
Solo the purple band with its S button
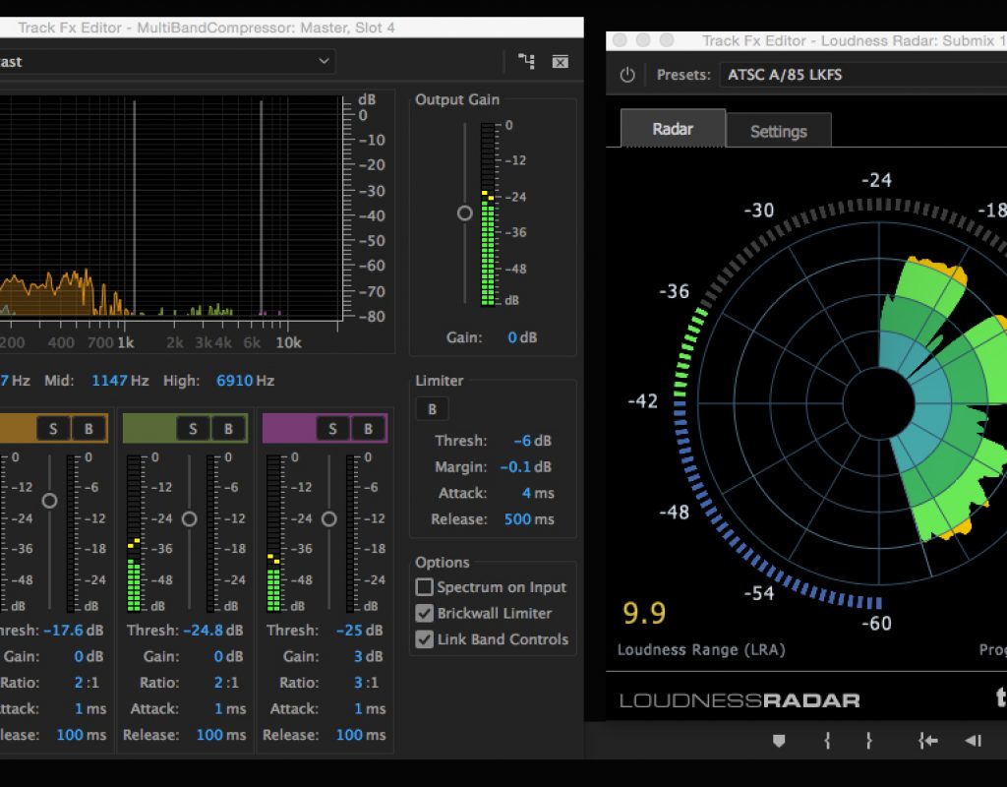click(x=332, y=429)
